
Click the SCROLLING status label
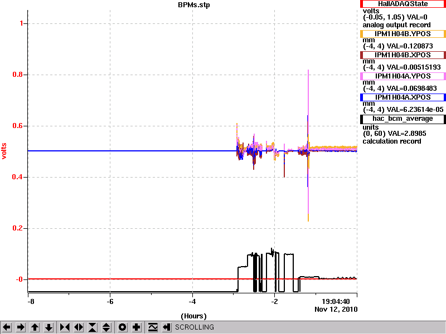click(194, 327)
